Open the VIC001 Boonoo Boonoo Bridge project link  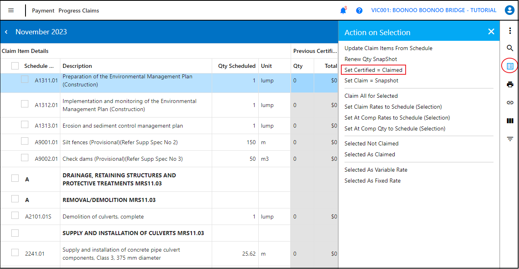coord(434,11)
